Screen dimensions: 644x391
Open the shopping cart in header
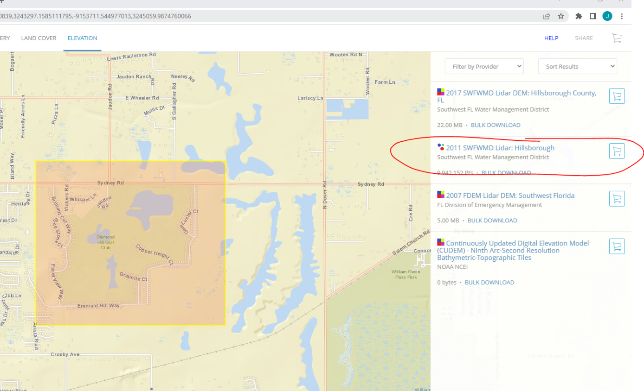pyautogui.click(x=617, y=38)
